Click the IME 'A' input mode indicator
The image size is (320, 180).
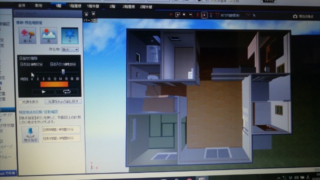pyautogui.click(x=308, y=178)
